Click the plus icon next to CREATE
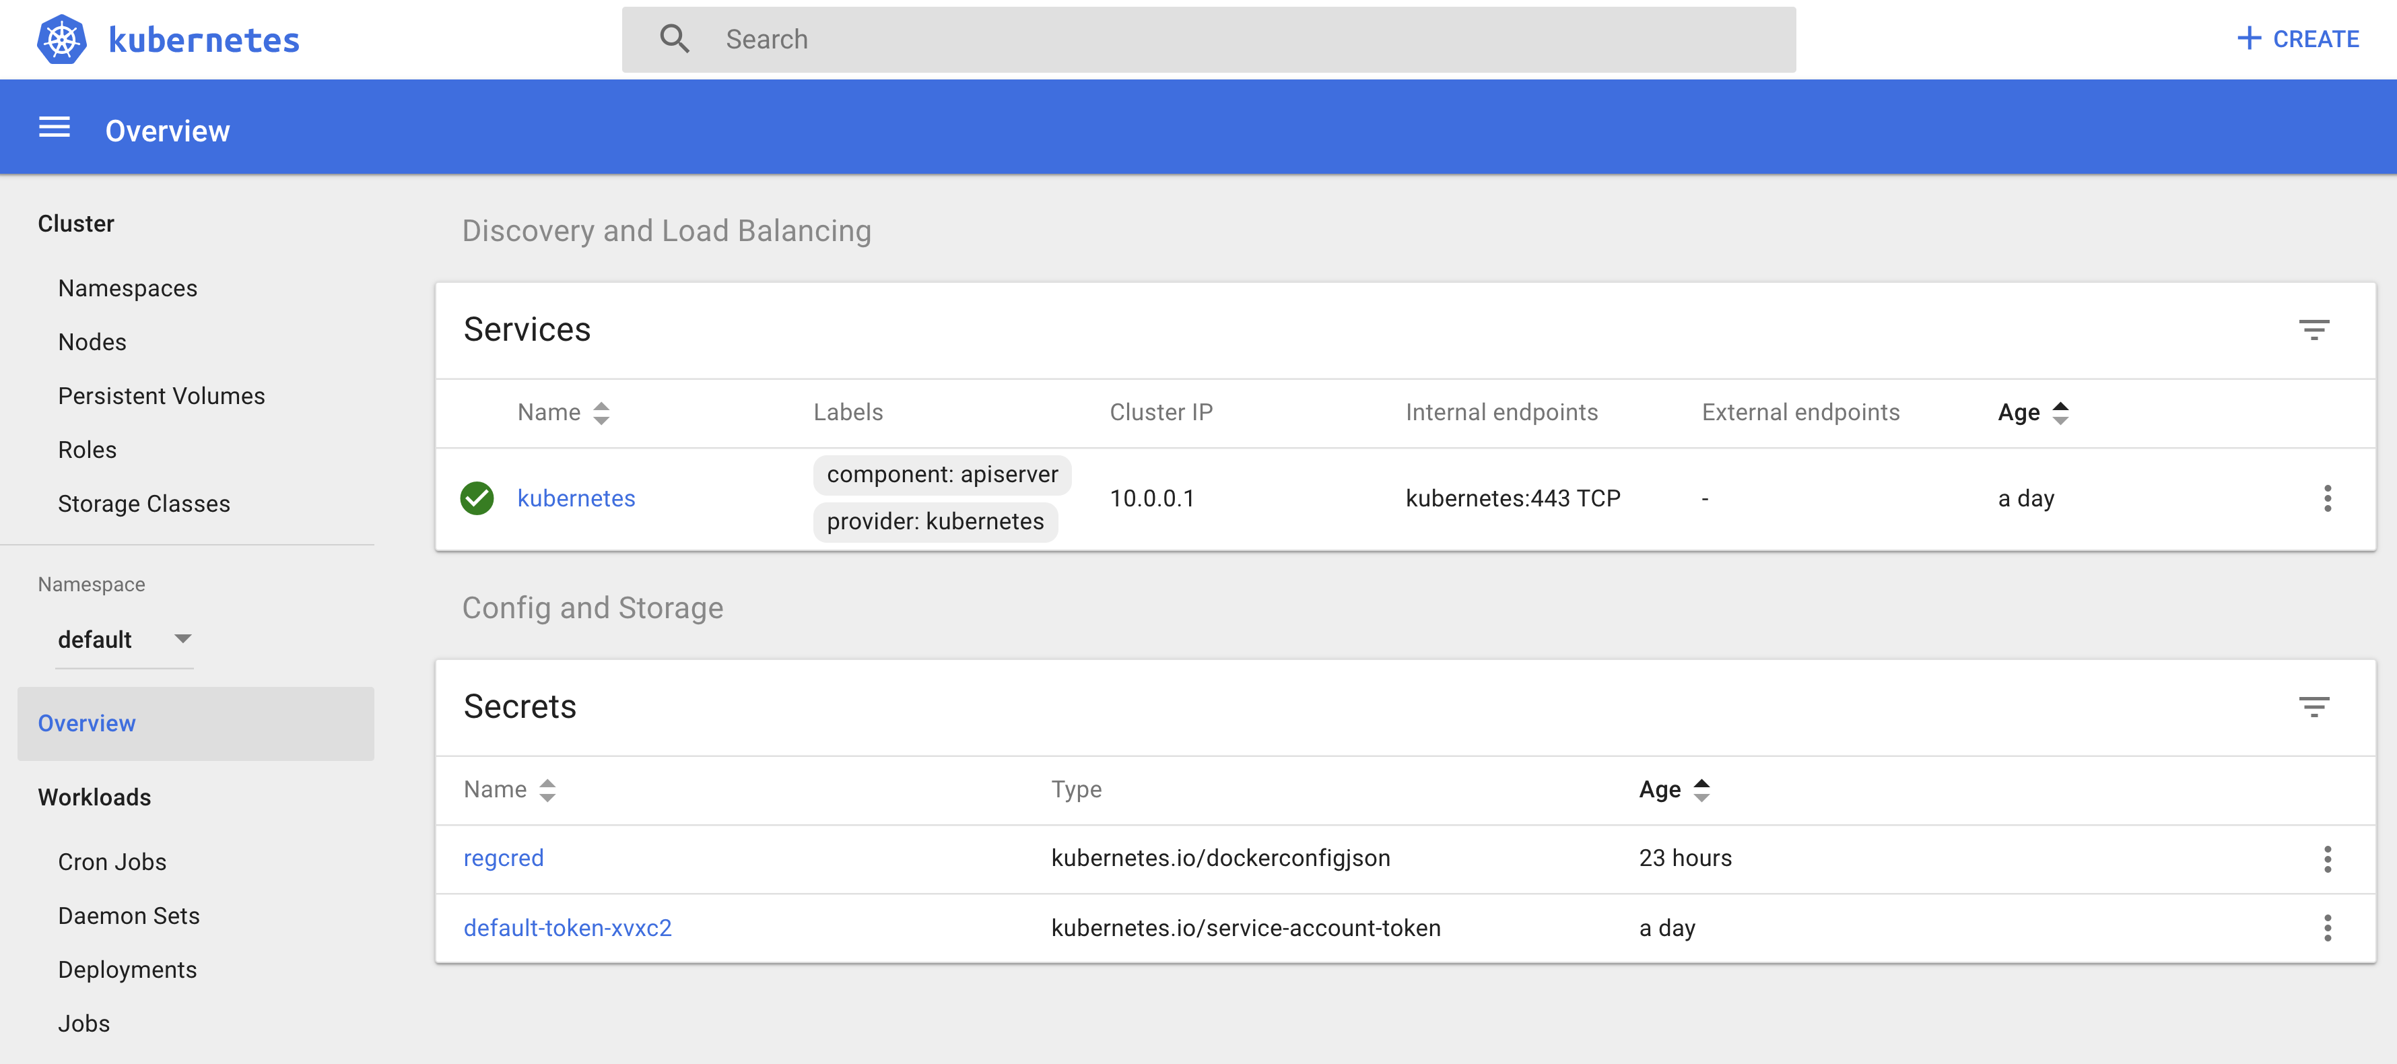Viewport: 2397px width, 1064px height. pos(2249,38)
